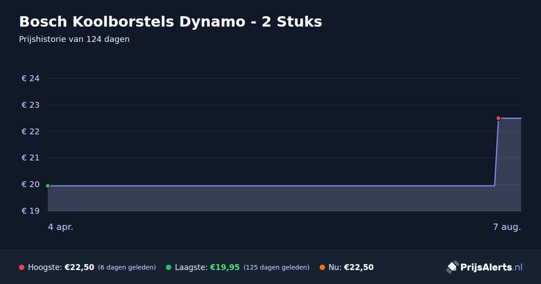
Task: Click the green lowest-price dot on chart line
Action: click(48, 186)
